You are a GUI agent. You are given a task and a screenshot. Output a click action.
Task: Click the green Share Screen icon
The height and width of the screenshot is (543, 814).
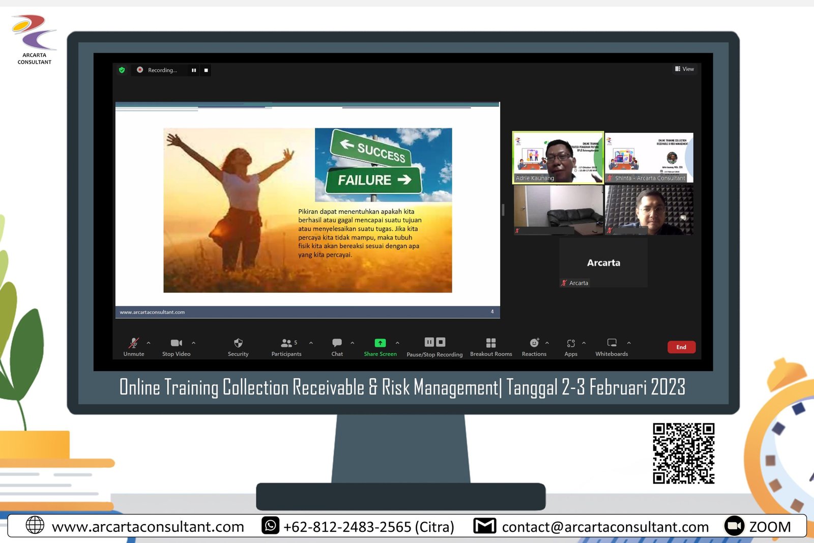[380, 343]
